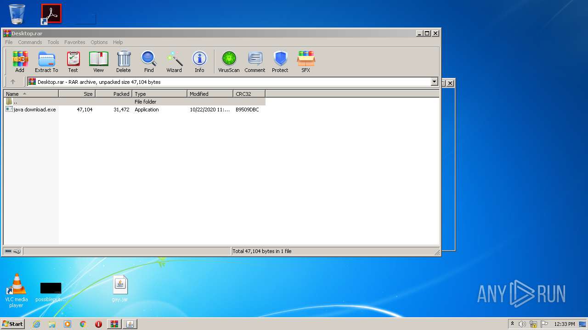Sort by the Size column header

pos(77,94)
